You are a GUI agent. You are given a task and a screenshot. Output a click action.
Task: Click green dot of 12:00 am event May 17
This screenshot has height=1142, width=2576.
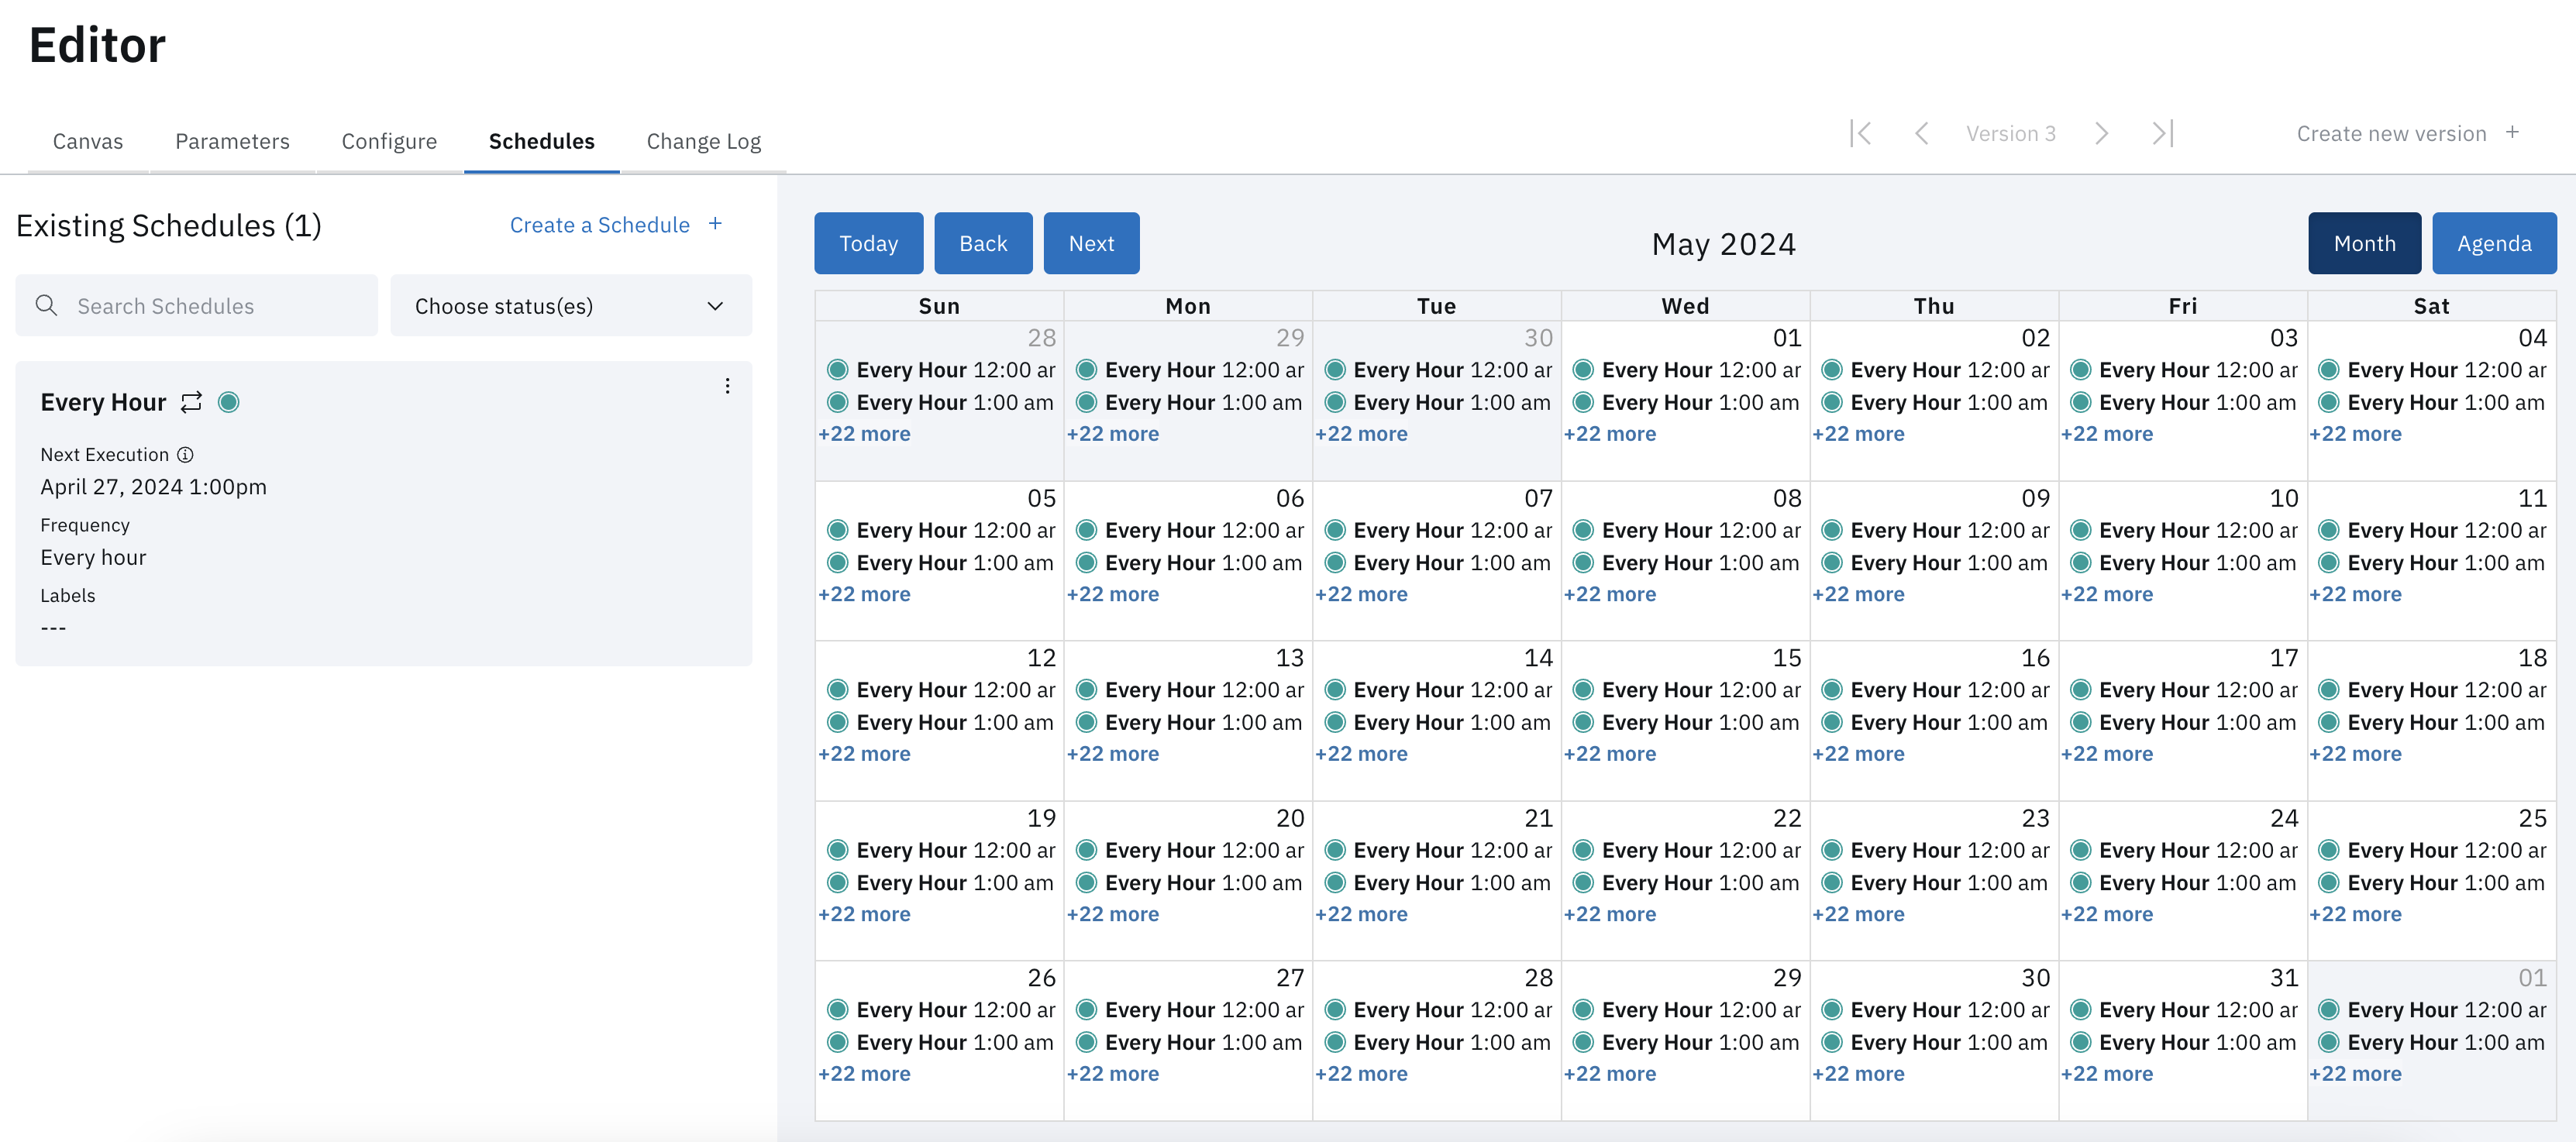click(x=2080, y=690)
